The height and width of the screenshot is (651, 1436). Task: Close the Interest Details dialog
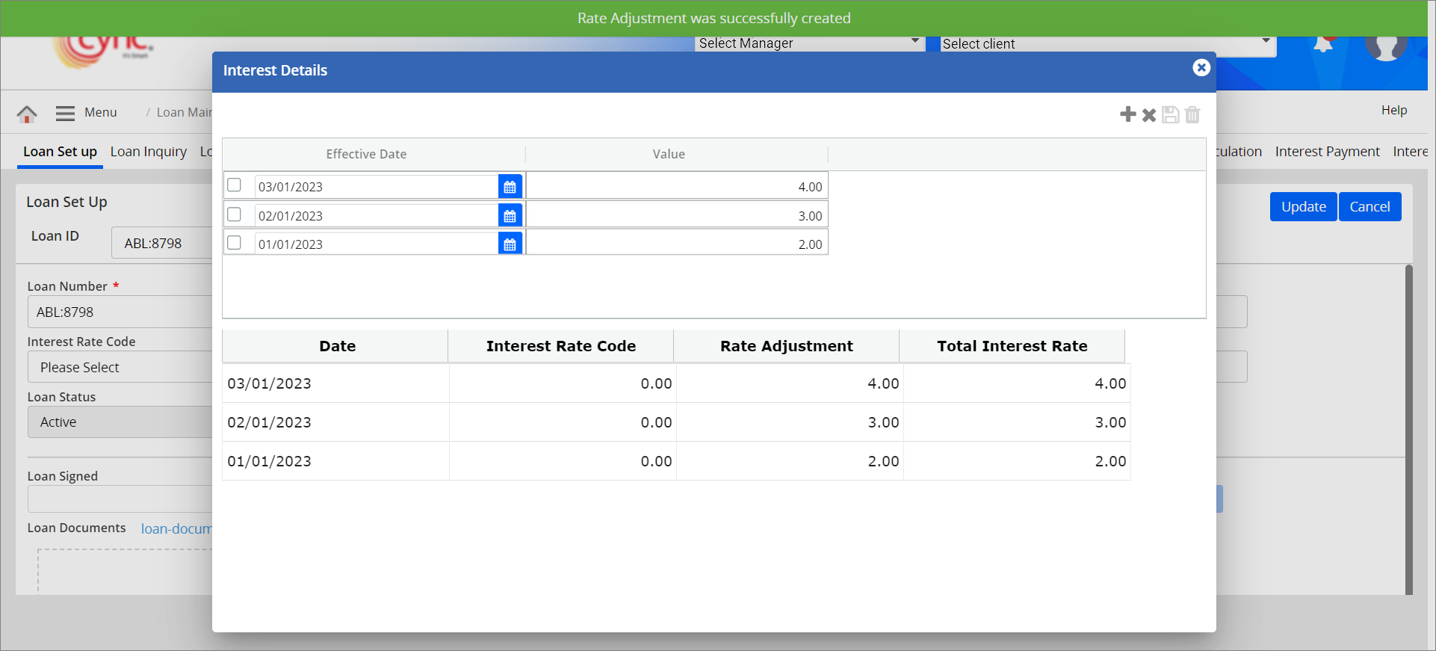1201,68
